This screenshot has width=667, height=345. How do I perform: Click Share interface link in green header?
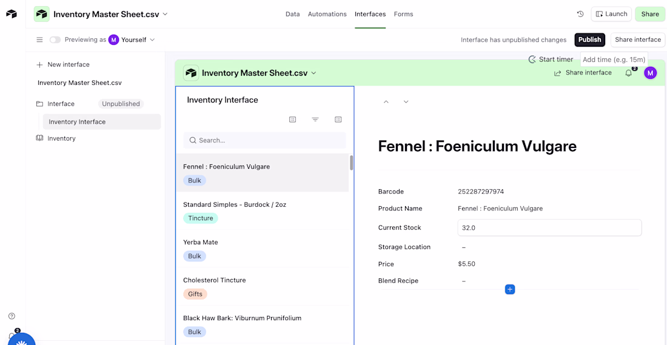(583, 73)
